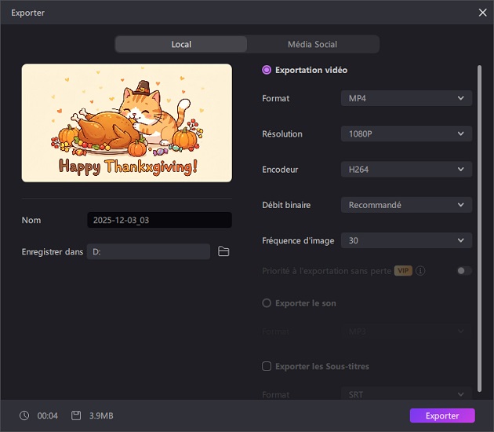This screenshot has width=494, height=432.
Task: Select the Exportation vidéo radio button
Action: pos(267,70)
